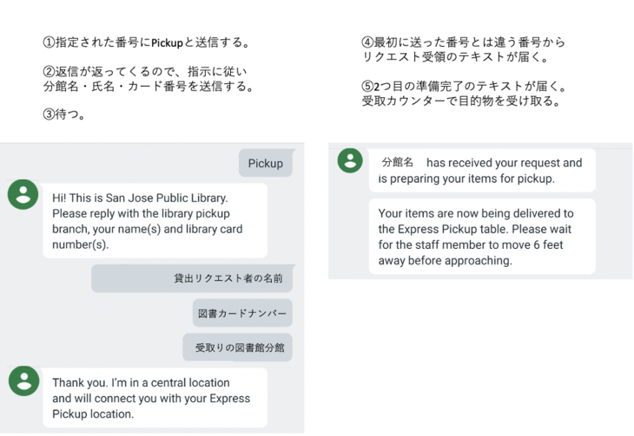
Task: Click the step ⑤ line 2つ目の準備完了のテキストが届く
Action: [x=465, y=86]
